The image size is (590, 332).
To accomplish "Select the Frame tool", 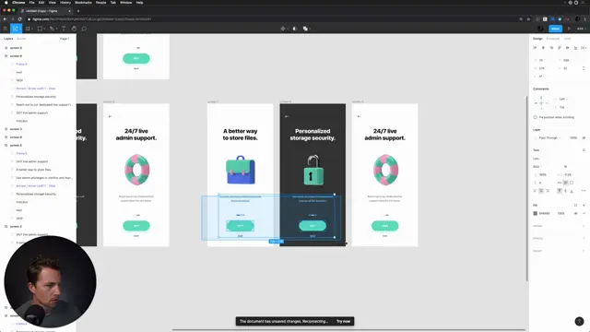I will (x=28, y=29).
